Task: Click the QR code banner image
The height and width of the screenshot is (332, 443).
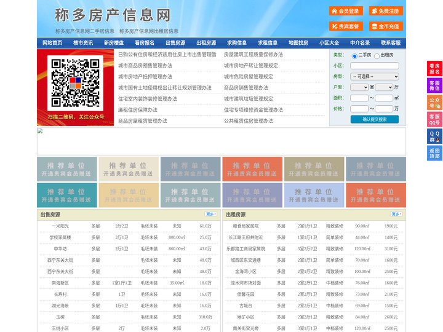Action: [76, 87]
